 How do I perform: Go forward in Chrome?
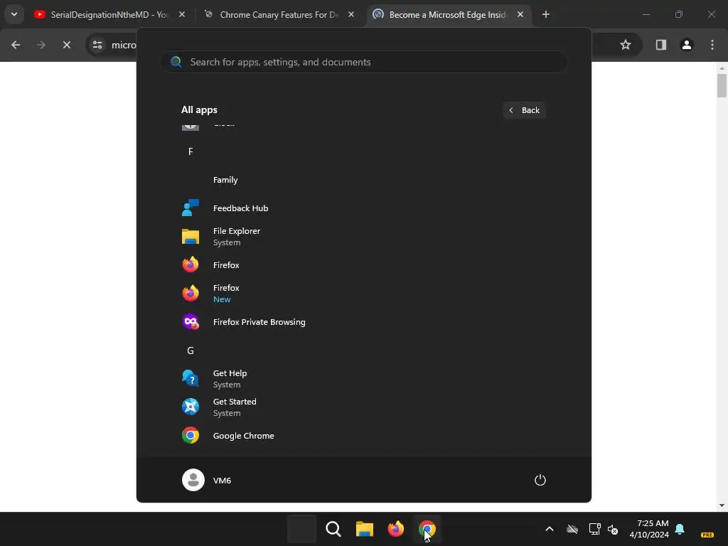[x=41, y=45]
